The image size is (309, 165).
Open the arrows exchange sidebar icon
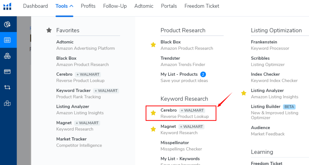coord(7,87)
